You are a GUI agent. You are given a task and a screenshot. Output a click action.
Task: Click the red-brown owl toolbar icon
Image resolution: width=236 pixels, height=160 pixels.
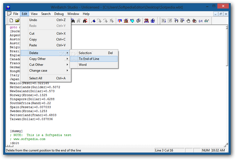click(x=126, y=21)
